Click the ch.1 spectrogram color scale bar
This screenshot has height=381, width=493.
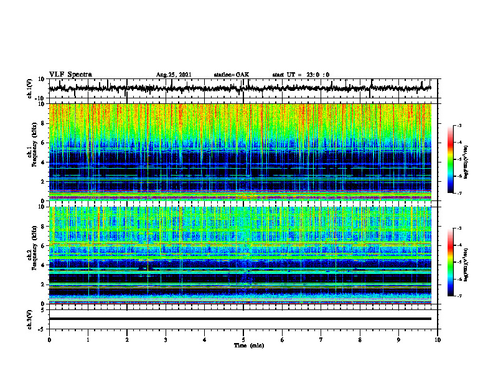(x=451, y=159)
